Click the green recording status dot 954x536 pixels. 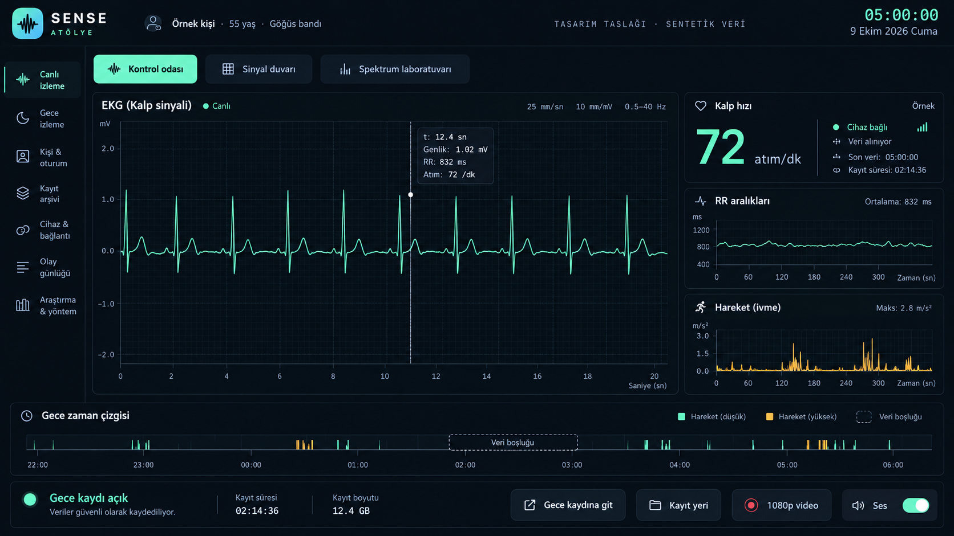point(30,500)
